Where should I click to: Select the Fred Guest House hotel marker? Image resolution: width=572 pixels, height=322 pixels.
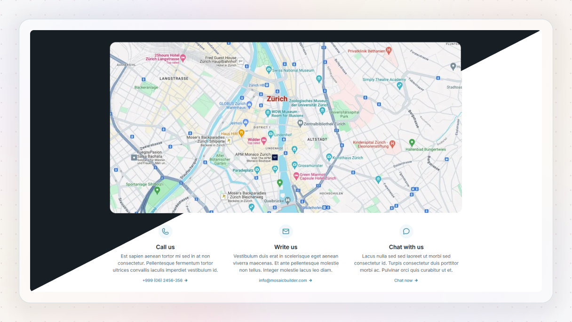click(240, 61)
